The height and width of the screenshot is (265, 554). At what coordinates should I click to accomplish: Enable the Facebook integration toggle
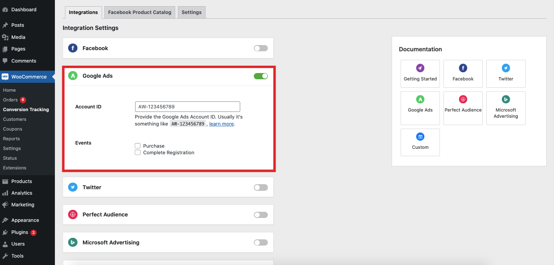click(x=260, y=48)
